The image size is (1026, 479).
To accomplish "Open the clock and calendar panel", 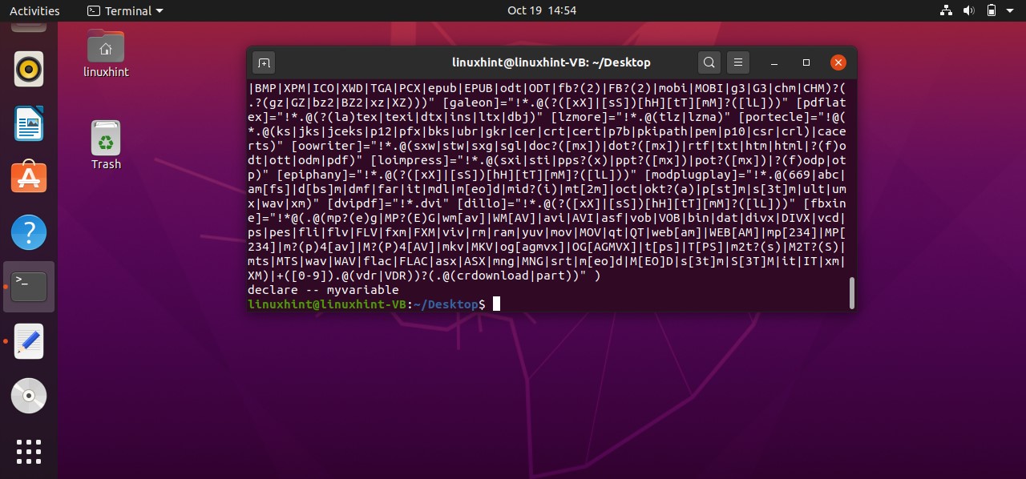I will click(x=542, y=10).
